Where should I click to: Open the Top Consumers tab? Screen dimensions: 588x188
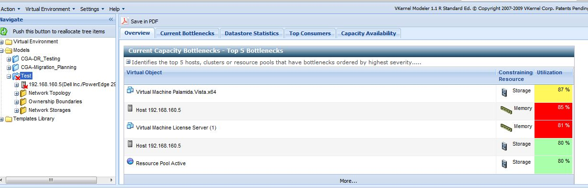[x=310, y=33]
